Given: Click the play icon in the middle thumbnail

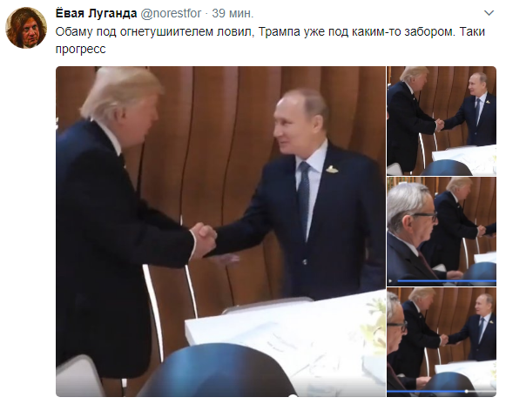Looking at the screenshot, I should [390, 281].
